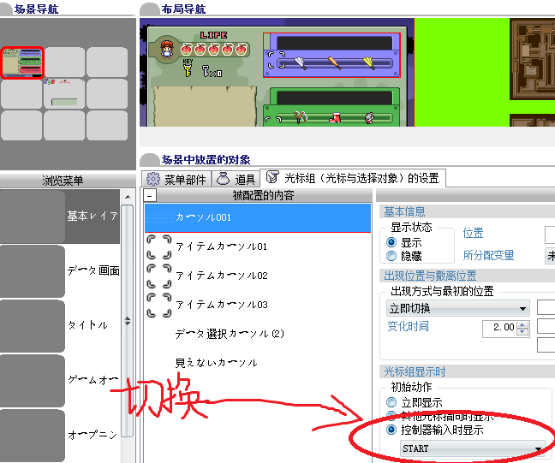555x463 pixels.
Task: Increase 变化时间 with the up spinner
Action: point(522,324)
